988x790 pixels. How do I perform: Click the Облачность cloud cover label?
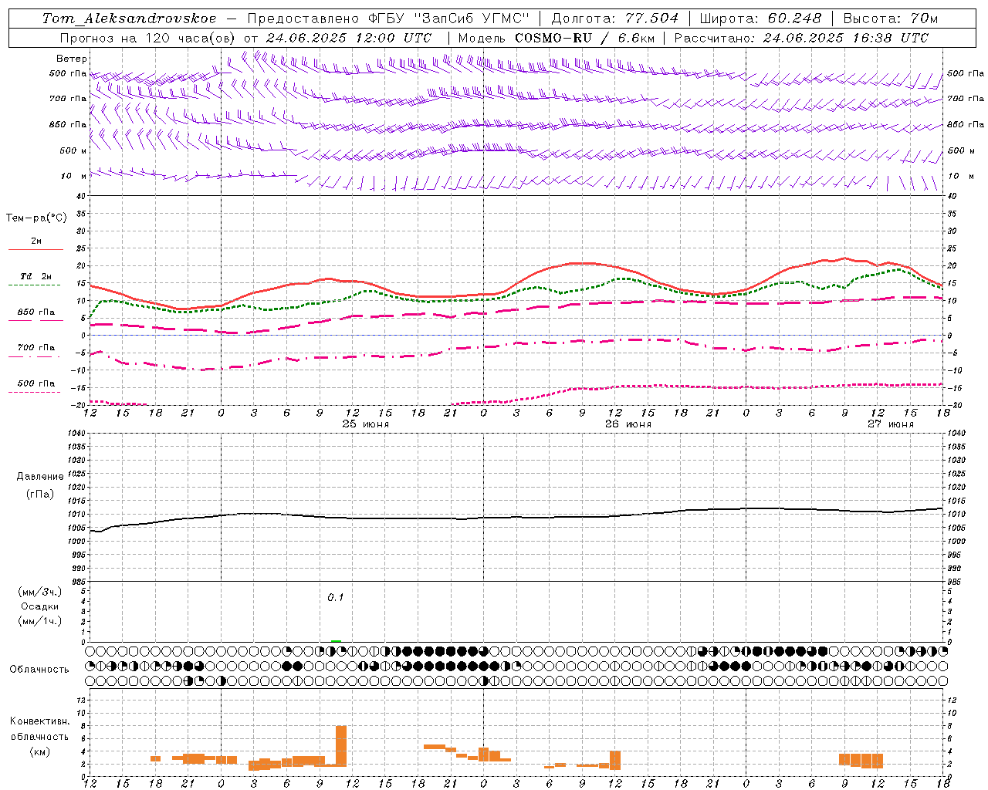(39, 669)
